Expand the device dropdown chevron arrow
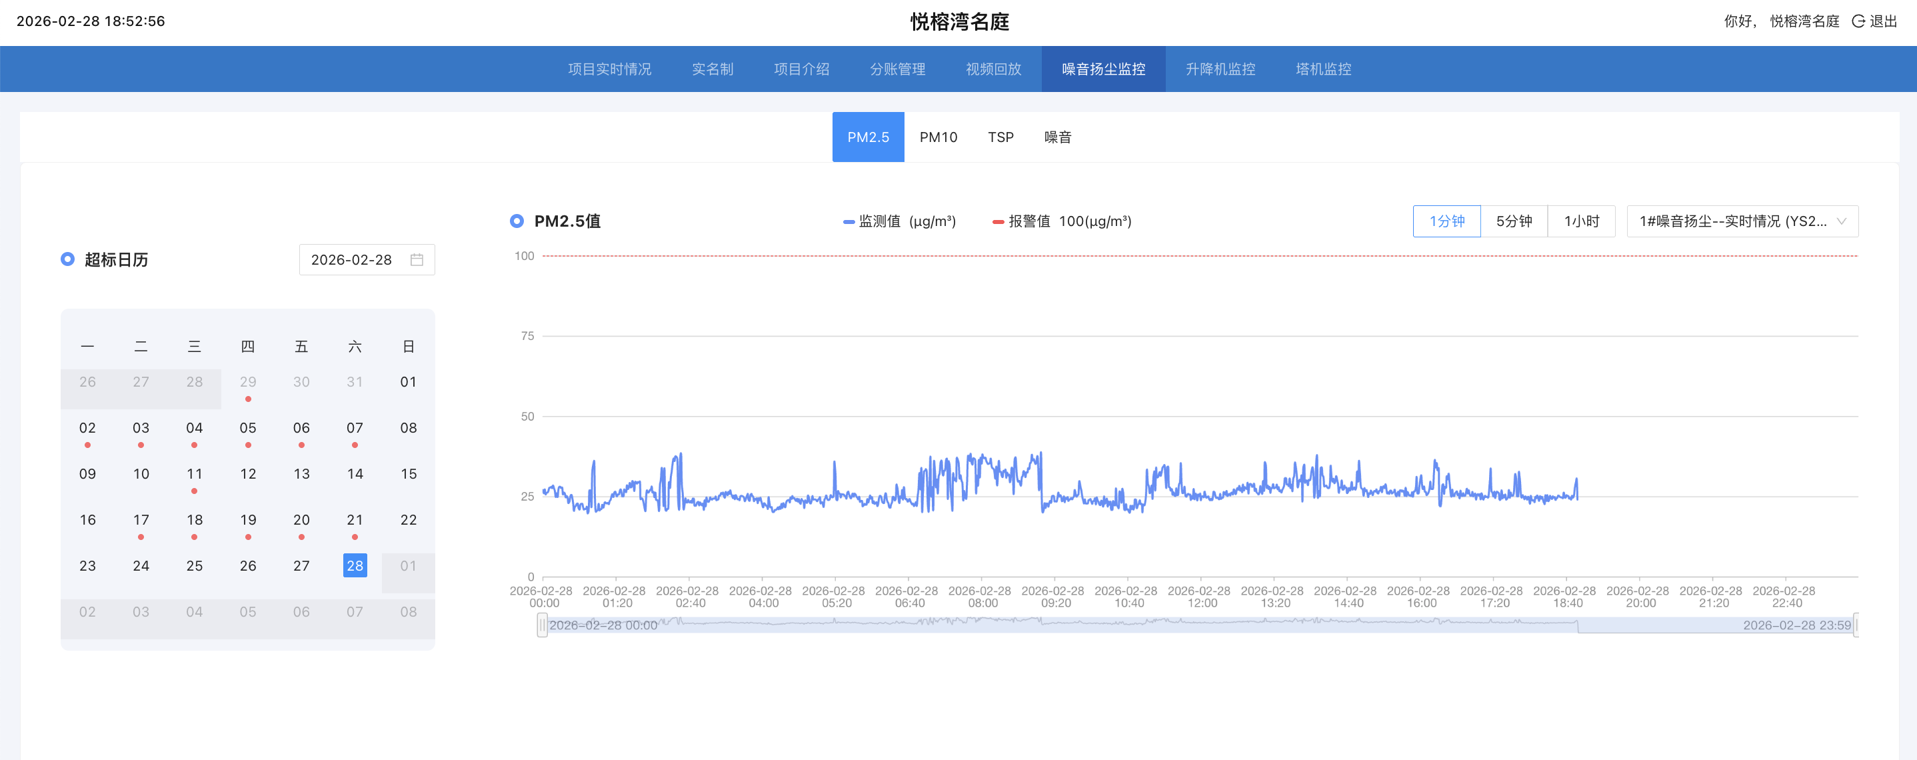The height and width of the screenshot is (760, 1917). click(x=1841, y=221)
